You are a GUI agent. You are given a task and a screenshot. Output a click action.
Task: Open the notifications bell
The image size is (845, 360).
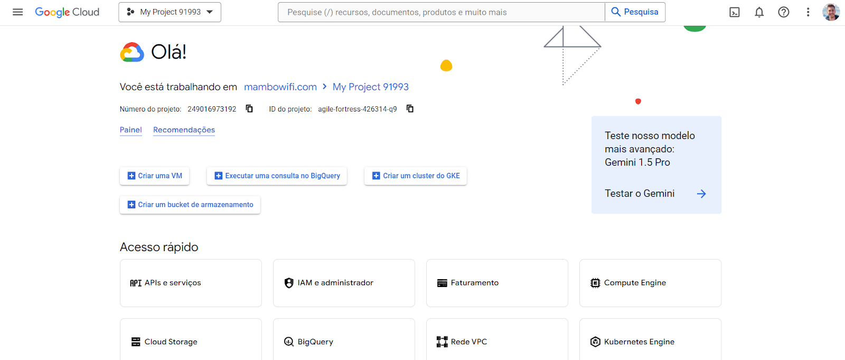759,12
